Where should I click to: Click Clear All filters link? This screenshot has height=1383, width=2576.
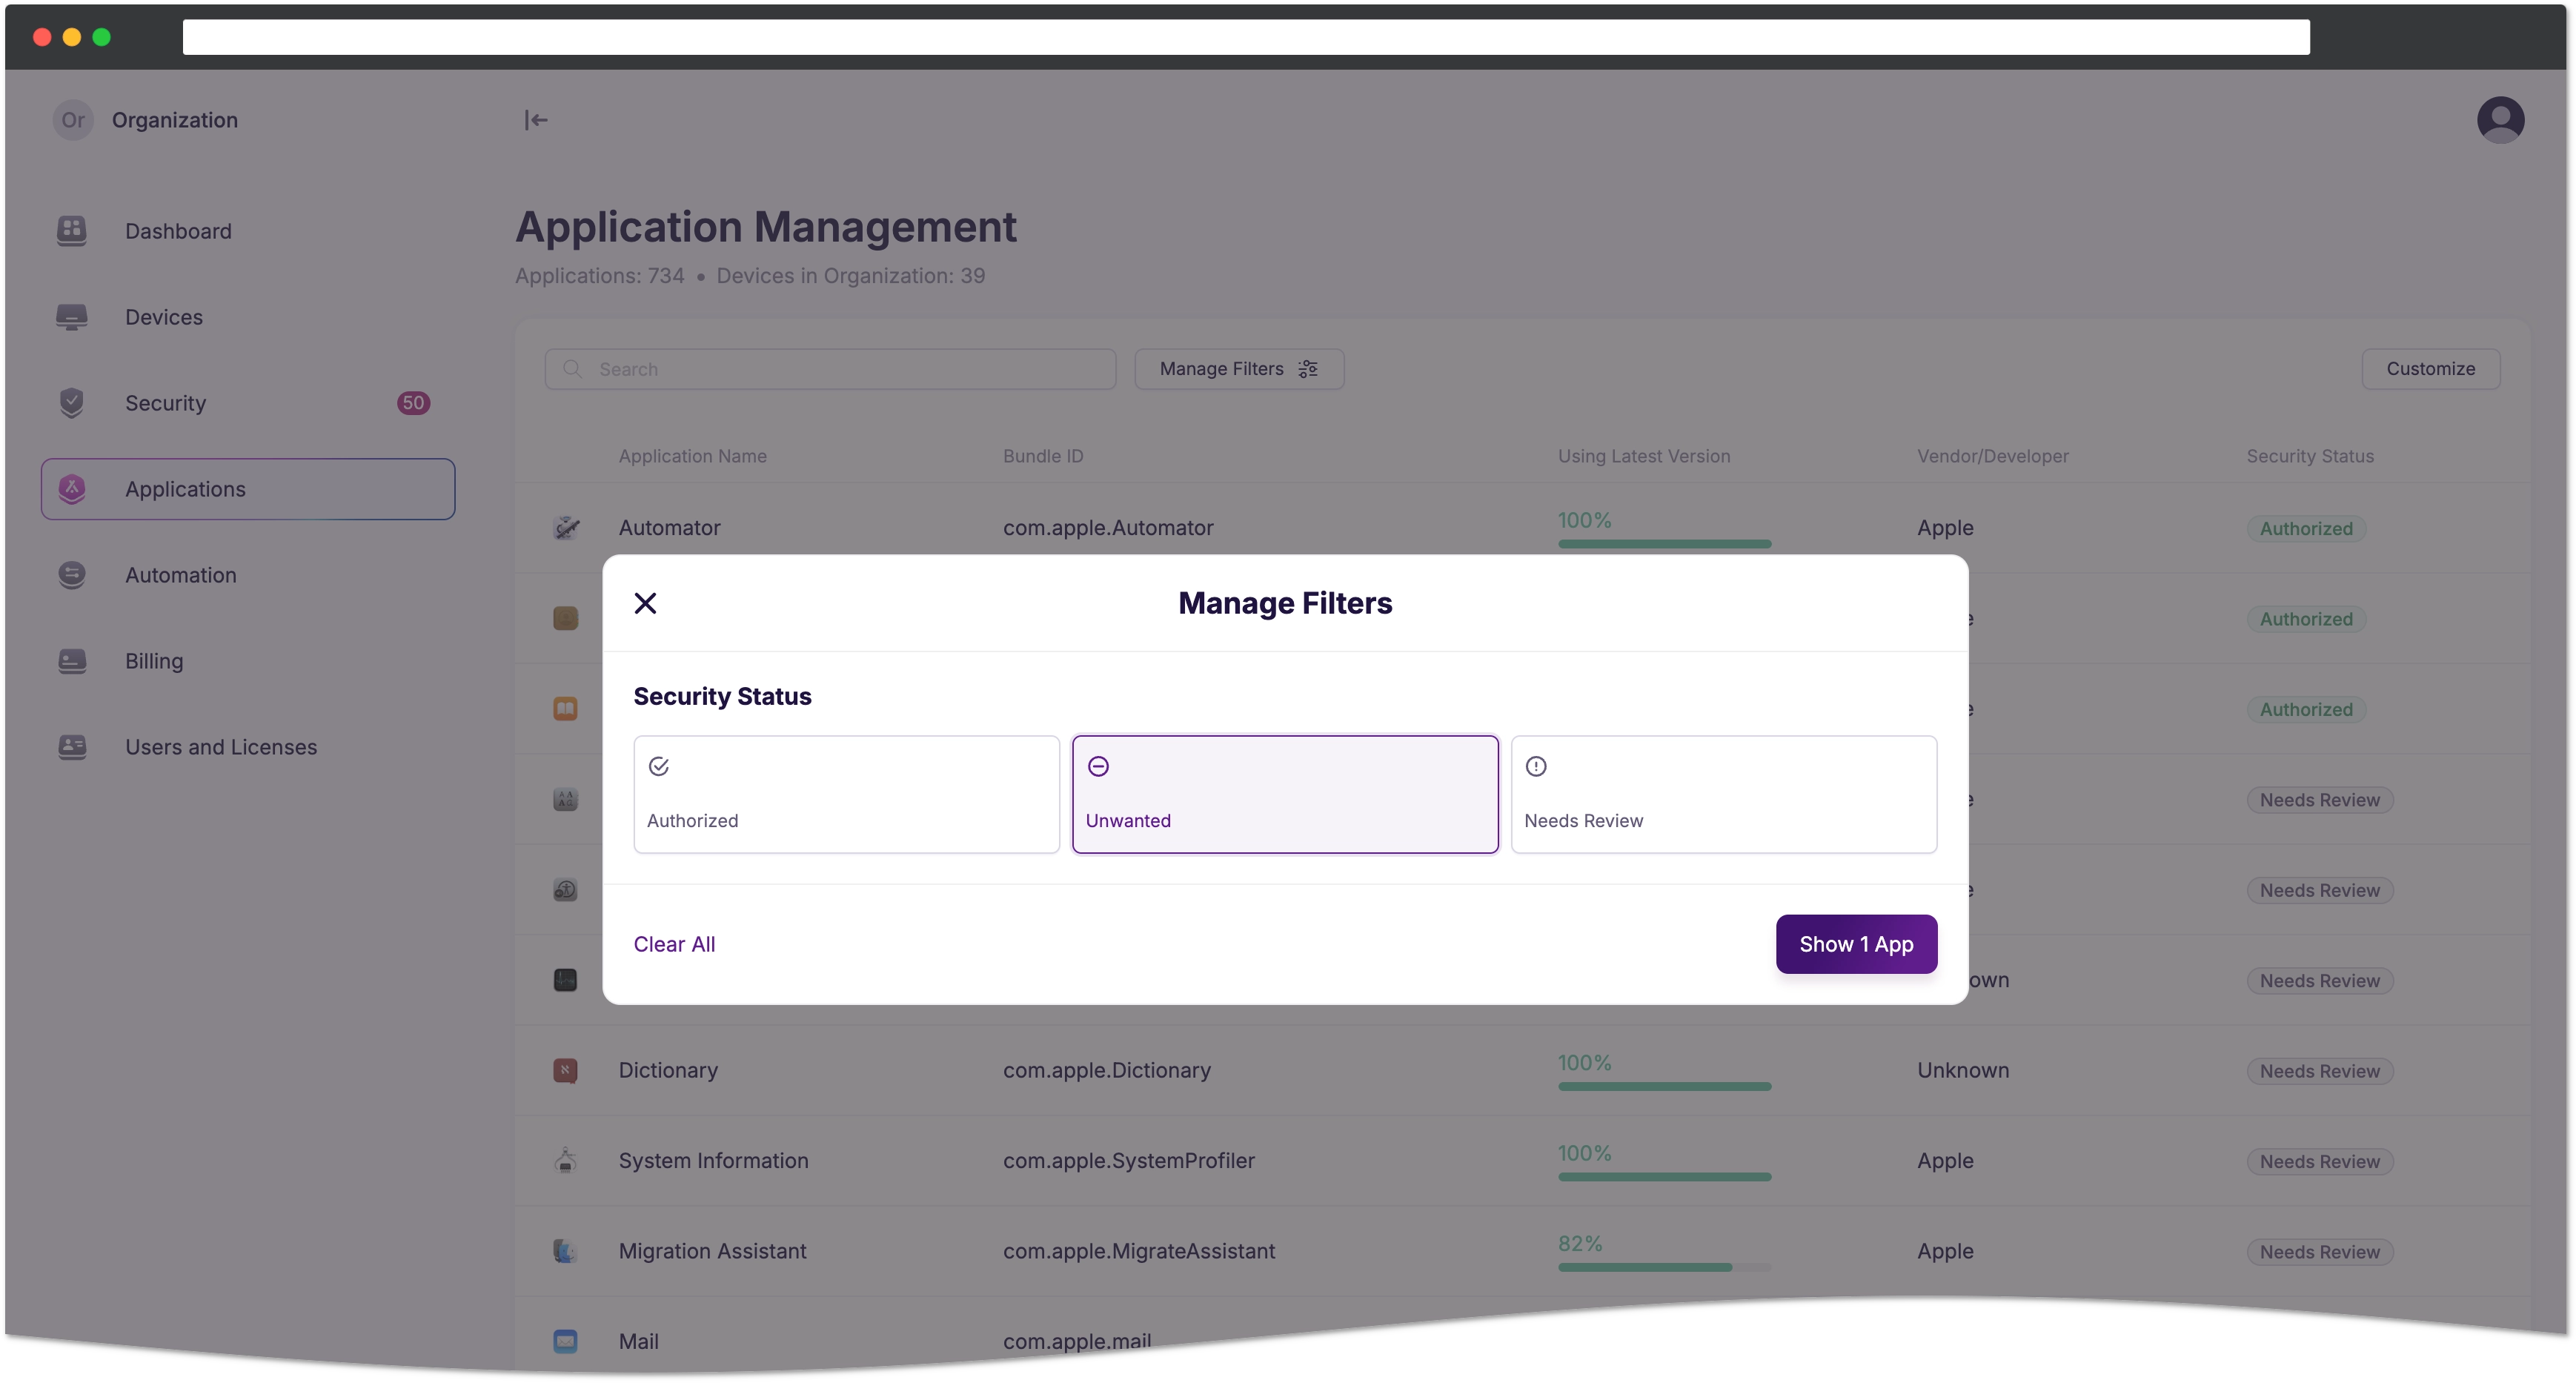673,943
